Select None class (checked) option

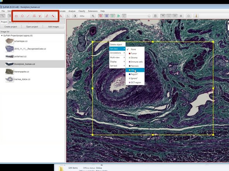[135, 49]
